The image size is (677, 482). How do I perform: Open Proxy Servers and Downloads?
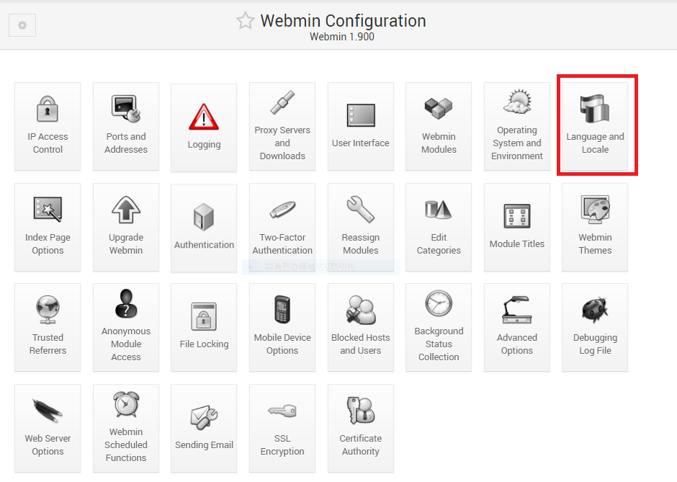pos(282,126)
